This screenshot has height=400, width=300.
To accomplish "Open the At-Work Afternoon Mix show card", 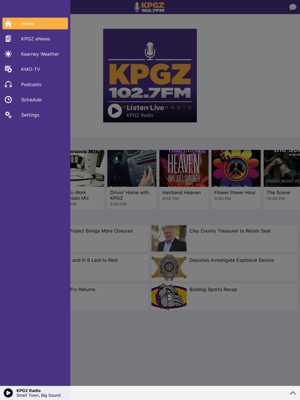I will coord(87,179).
